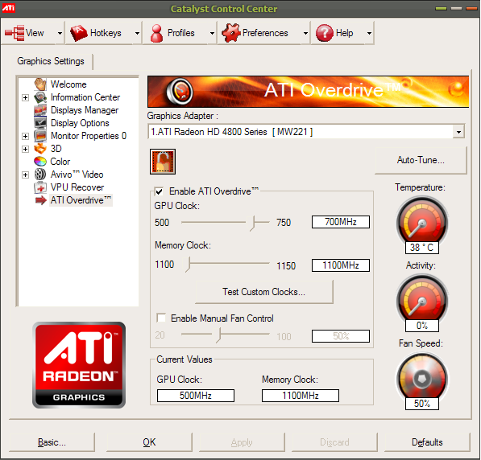Viewport: 481px width, 460px height.
Task: Click the Auto-Tune button
Action: coord(421,160)
